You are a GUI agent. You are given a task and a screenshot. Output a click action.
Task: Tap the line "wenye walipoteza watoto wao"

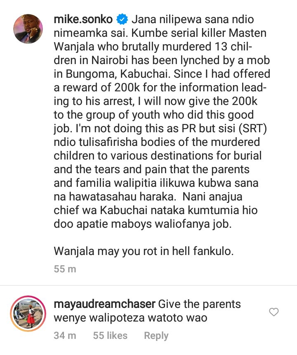coord(130,318)
